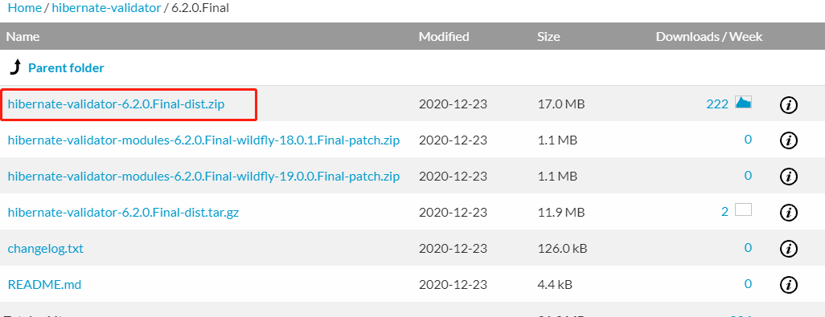825x317 pixels.
Task: Open README.md file link
Action: pos(44,284)
